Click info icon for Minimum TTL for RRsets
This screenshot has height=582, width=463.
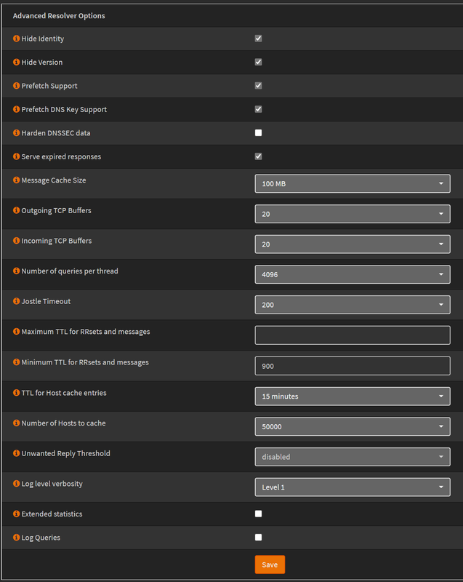[x=16, y=362]
